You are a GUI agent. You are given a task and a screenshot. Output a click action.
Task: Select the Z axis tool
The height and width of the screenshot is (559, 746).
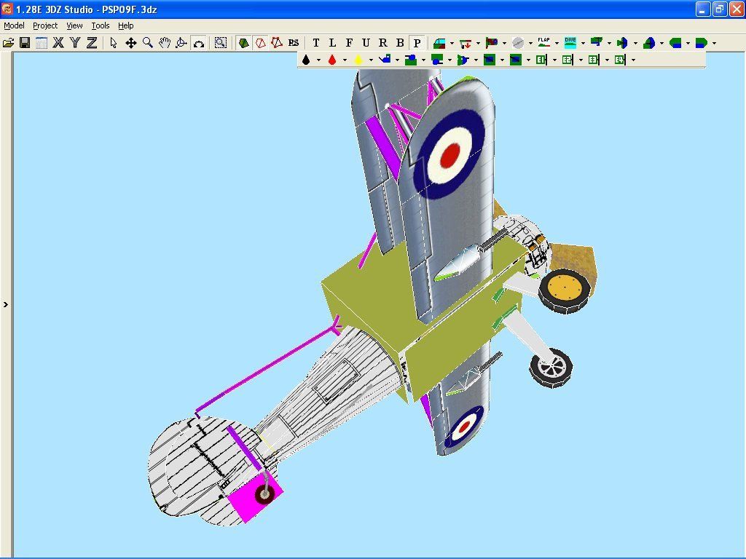(91, 43)
